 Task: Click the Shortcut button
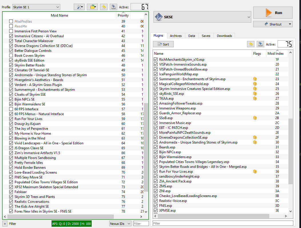click(273, 24)
